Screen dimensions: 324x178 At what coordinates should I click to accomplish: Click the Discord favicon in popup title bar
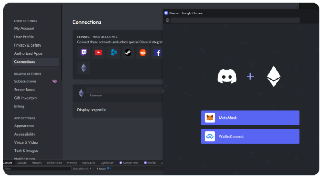166,13
